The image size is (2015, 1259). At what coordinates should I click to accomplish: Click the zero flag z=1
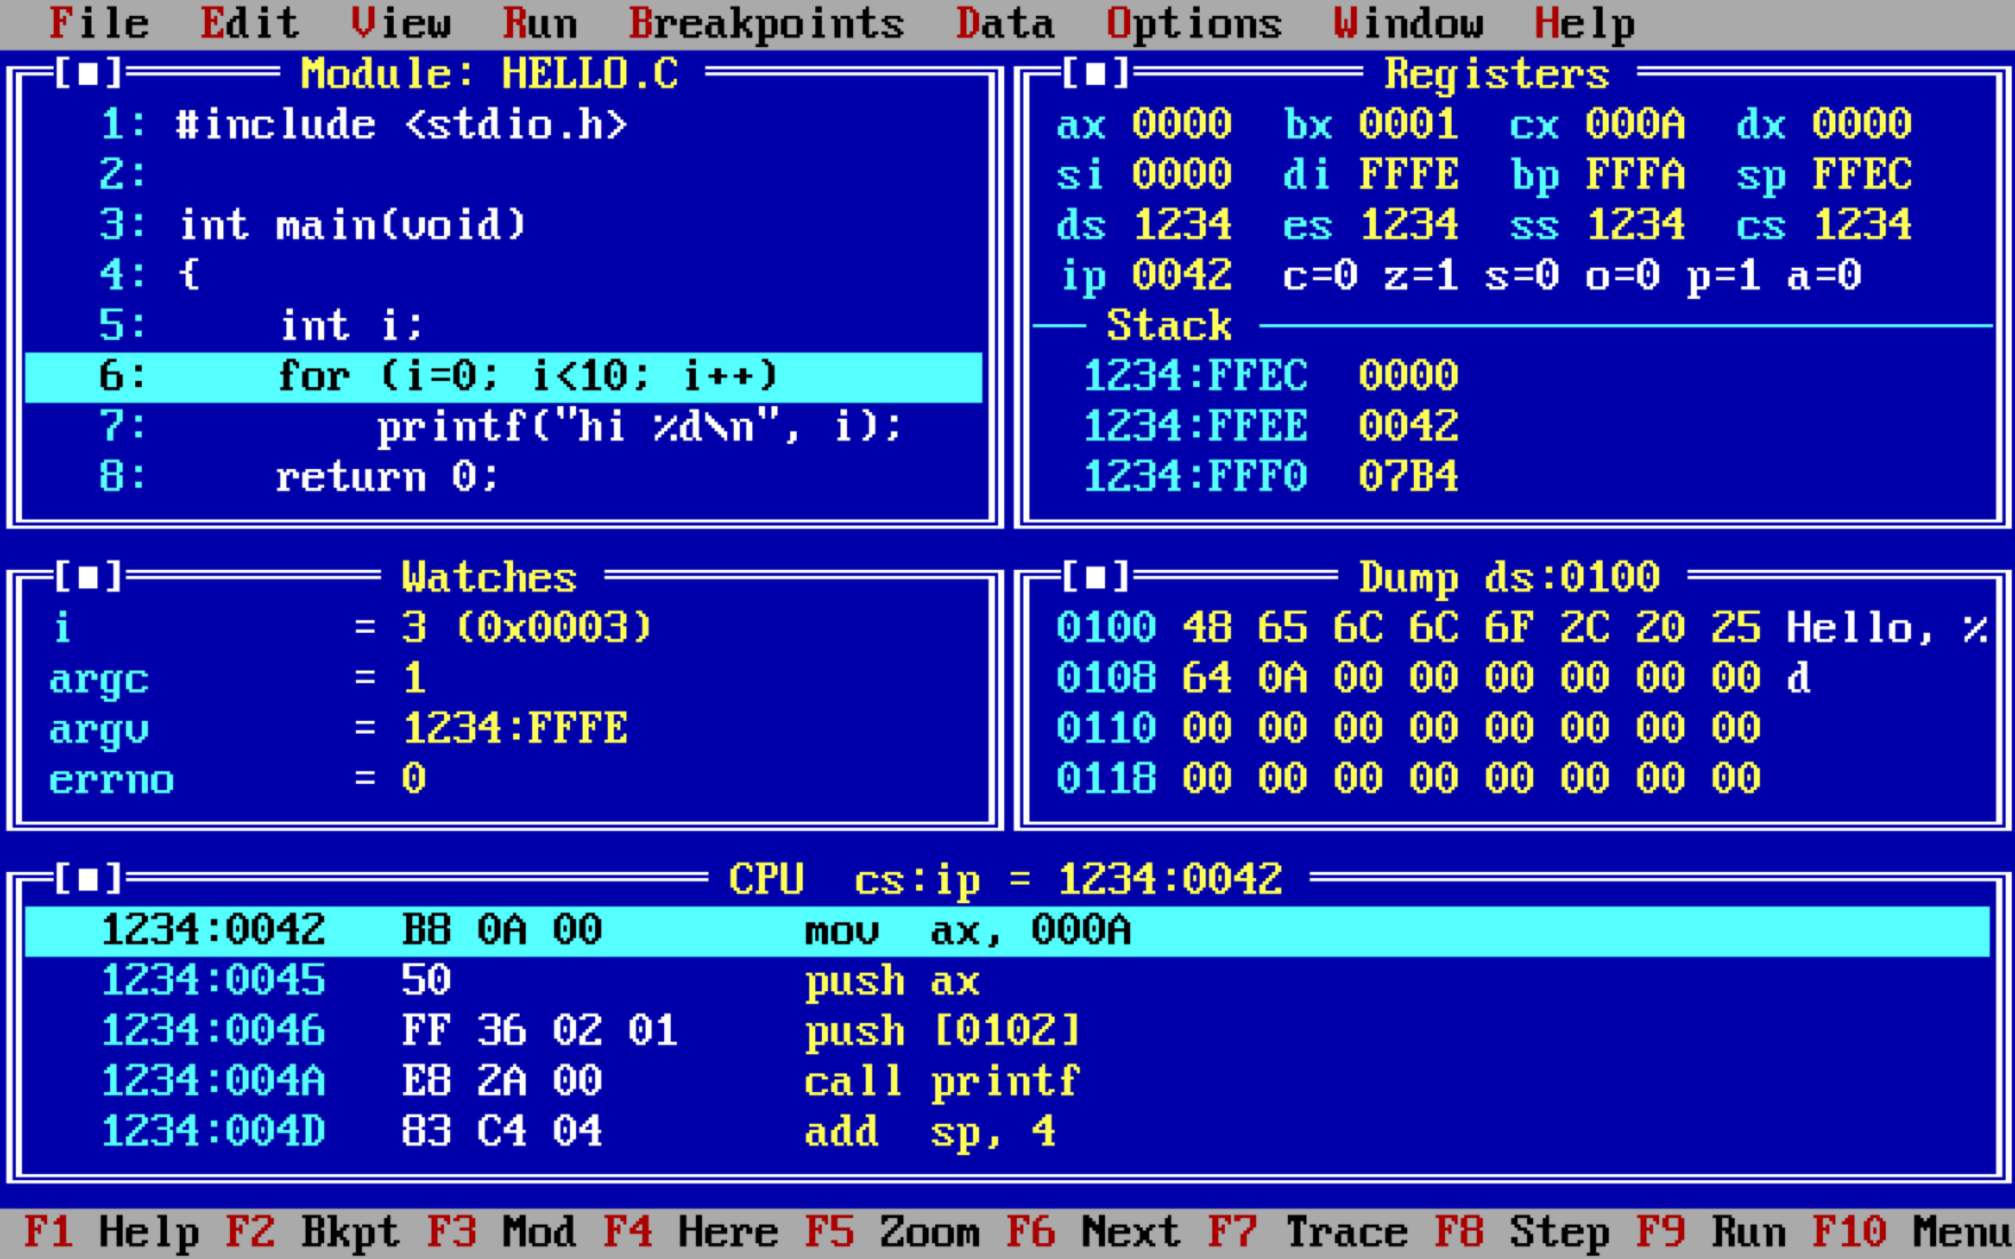coord(1421,276)
